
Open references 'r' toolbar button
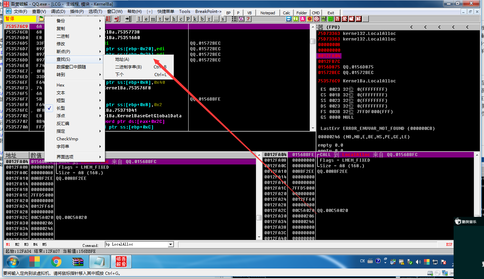pos(209,19)
